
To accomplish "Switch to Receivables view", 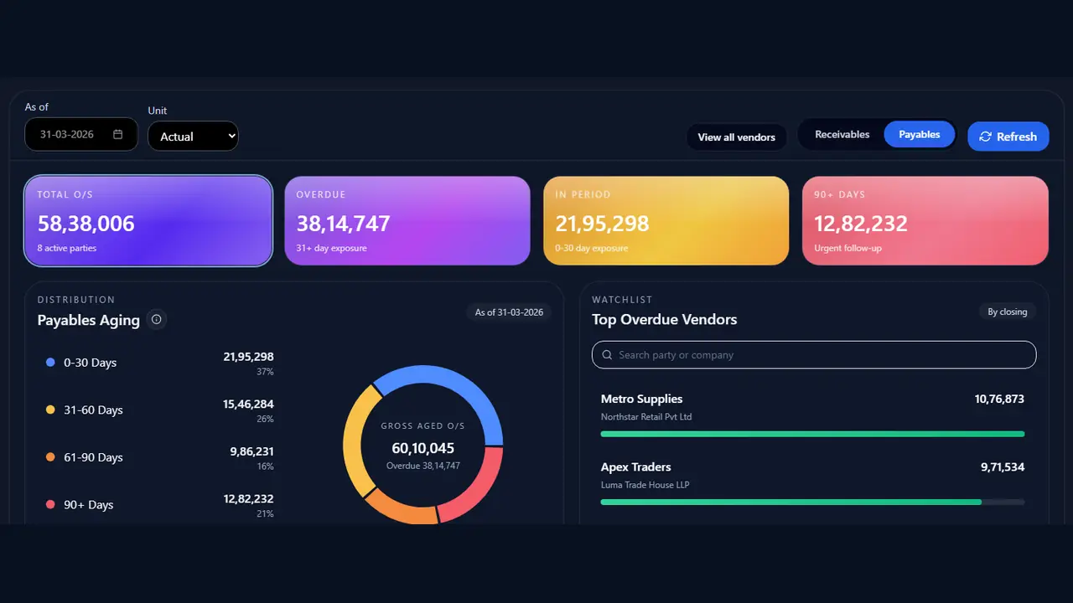I will (x=842, y=134).
